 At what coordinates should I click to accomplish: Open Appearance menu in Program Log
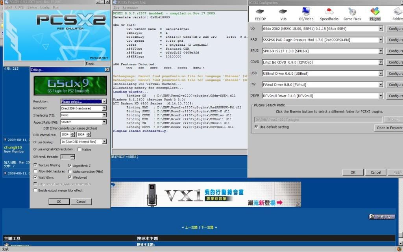[x=130, y=8]
